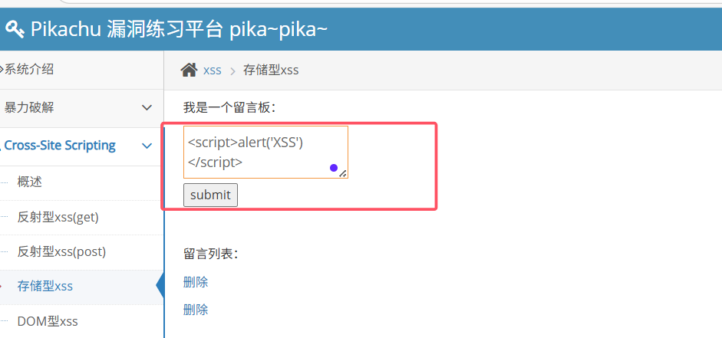Click the blue active-arrow beside 存储型xss
Screen dimensions: 722x338
(x=160, y=287)
